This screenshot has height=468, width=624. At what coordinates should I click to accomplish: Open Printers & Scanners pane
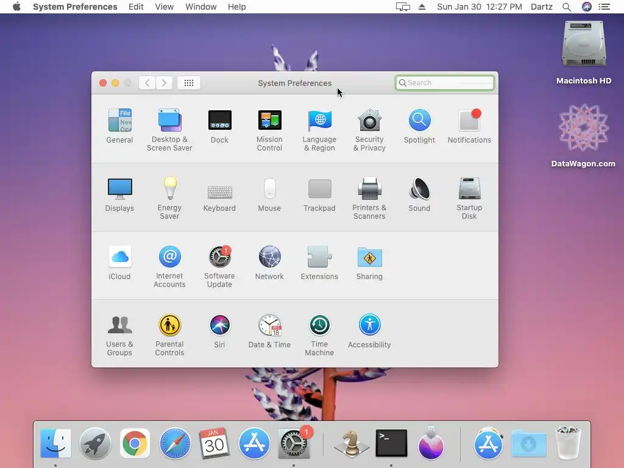coord(369,198)
